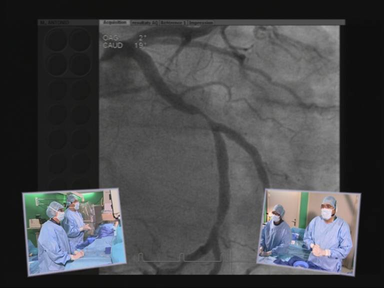Image resolution: width=384 pixels, height=288 pixels.
Task: Click the coronary angiogram image
Action: pos(220,125)
